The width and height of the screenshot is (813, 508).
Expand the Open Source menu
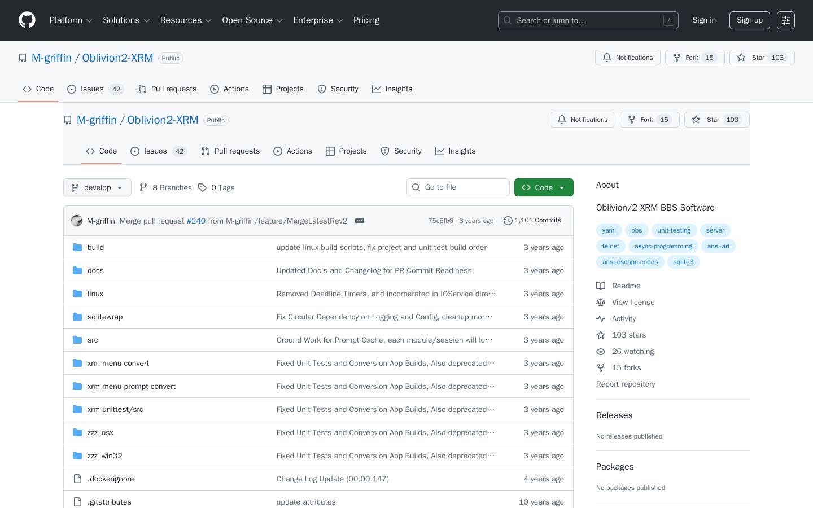coord(252,20)
